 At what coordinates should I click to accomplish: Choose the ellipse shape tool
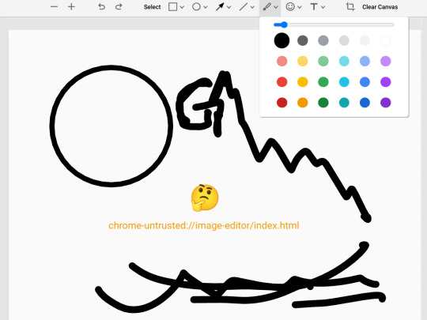(x=196, y=7)
